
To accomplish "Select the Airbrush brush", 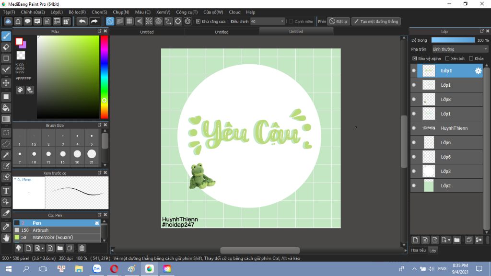I will pos(57,230).
